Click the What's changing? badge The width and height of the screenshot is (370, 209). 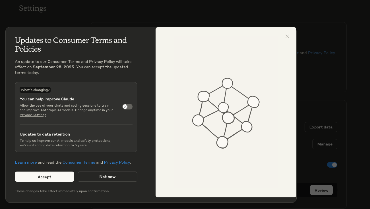[x=35, y=90]
